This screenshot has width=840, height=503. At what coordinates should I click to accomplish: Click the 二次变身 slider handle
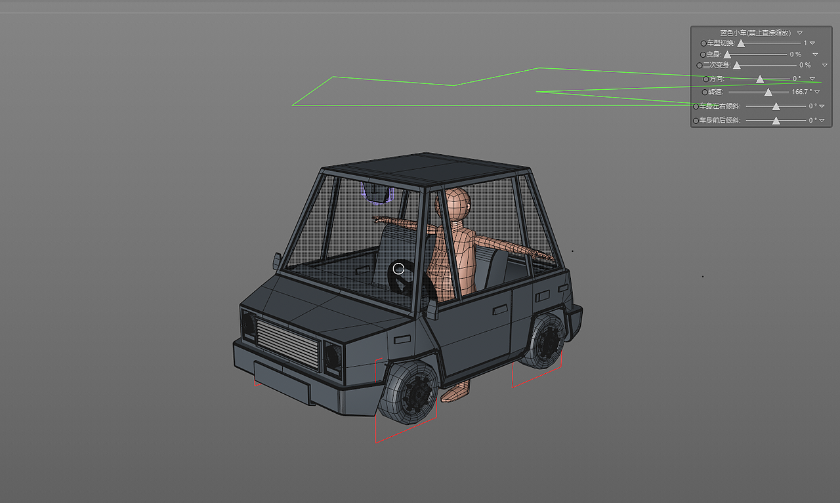coord(736,66)
